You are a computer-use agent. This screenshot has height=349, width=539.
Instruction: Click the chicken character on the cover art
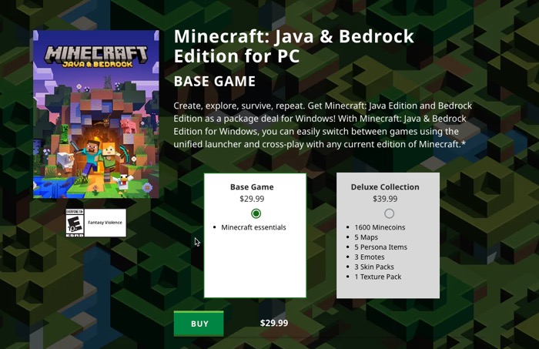coord(123,183)
